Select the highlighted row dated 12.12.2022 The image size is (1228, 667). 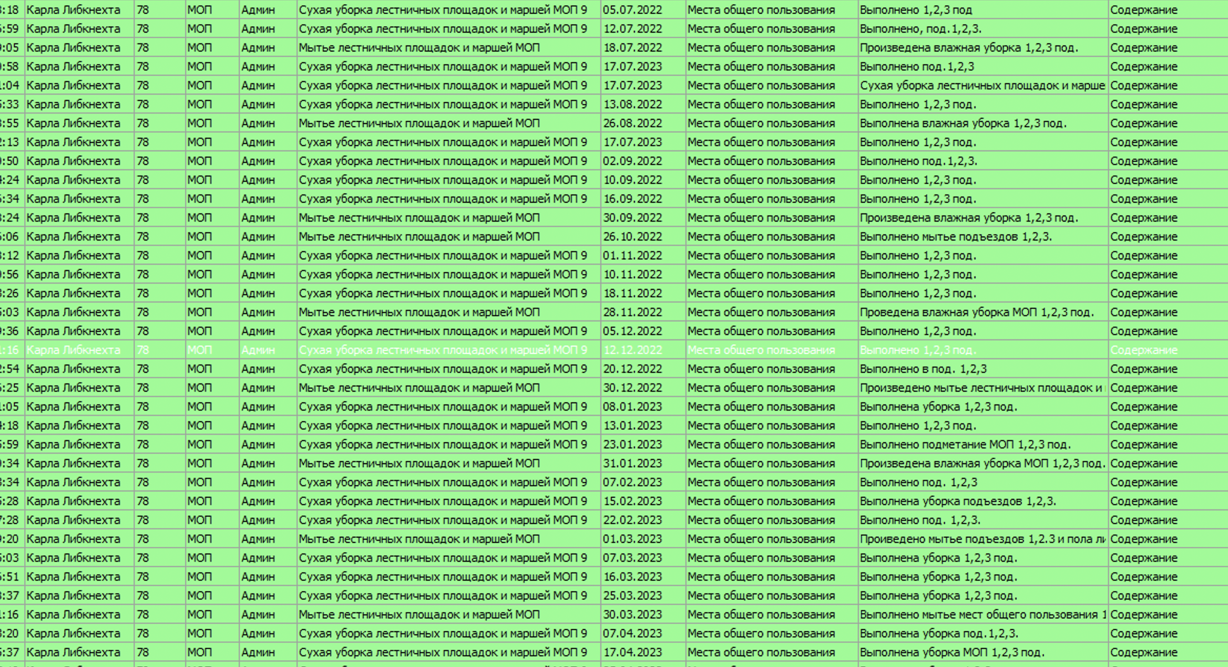(x=632, y=350)
